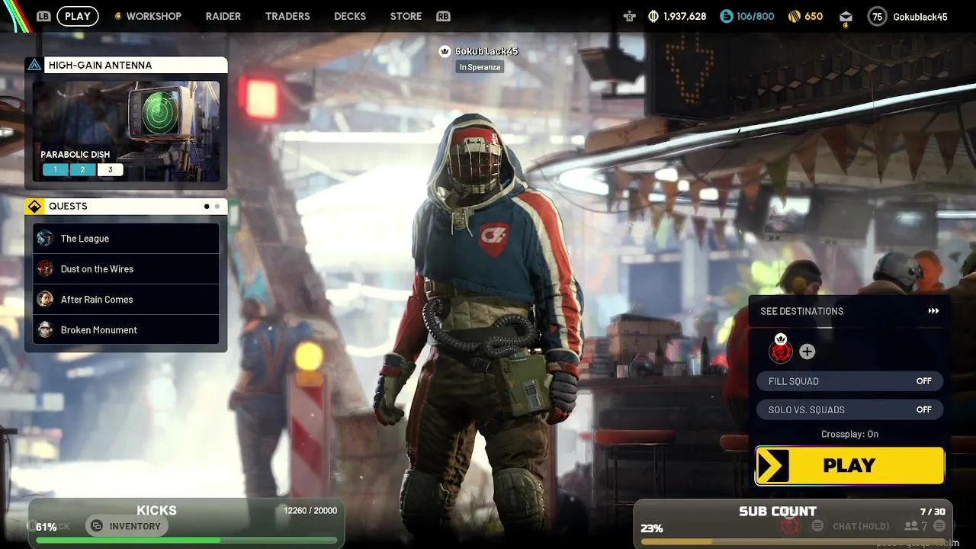This screenshot has width=976, height=549.
Task: Open Gokublack45 profile name in header
Action: (920, 16)
